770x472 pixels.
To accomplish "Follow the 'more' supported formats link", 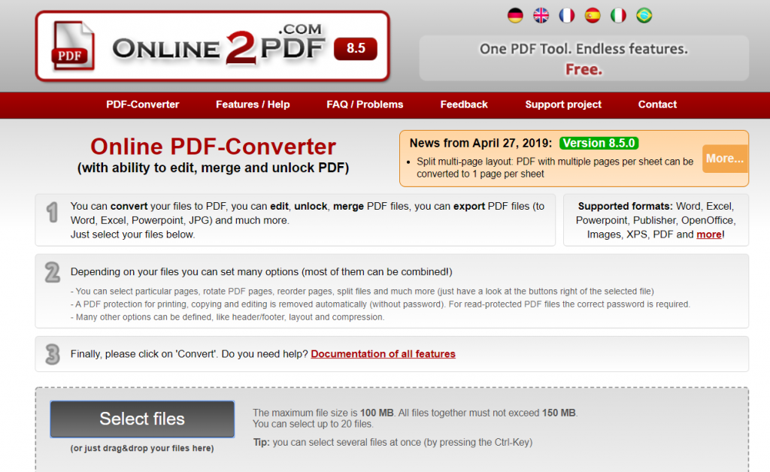I will coord(709,234).
